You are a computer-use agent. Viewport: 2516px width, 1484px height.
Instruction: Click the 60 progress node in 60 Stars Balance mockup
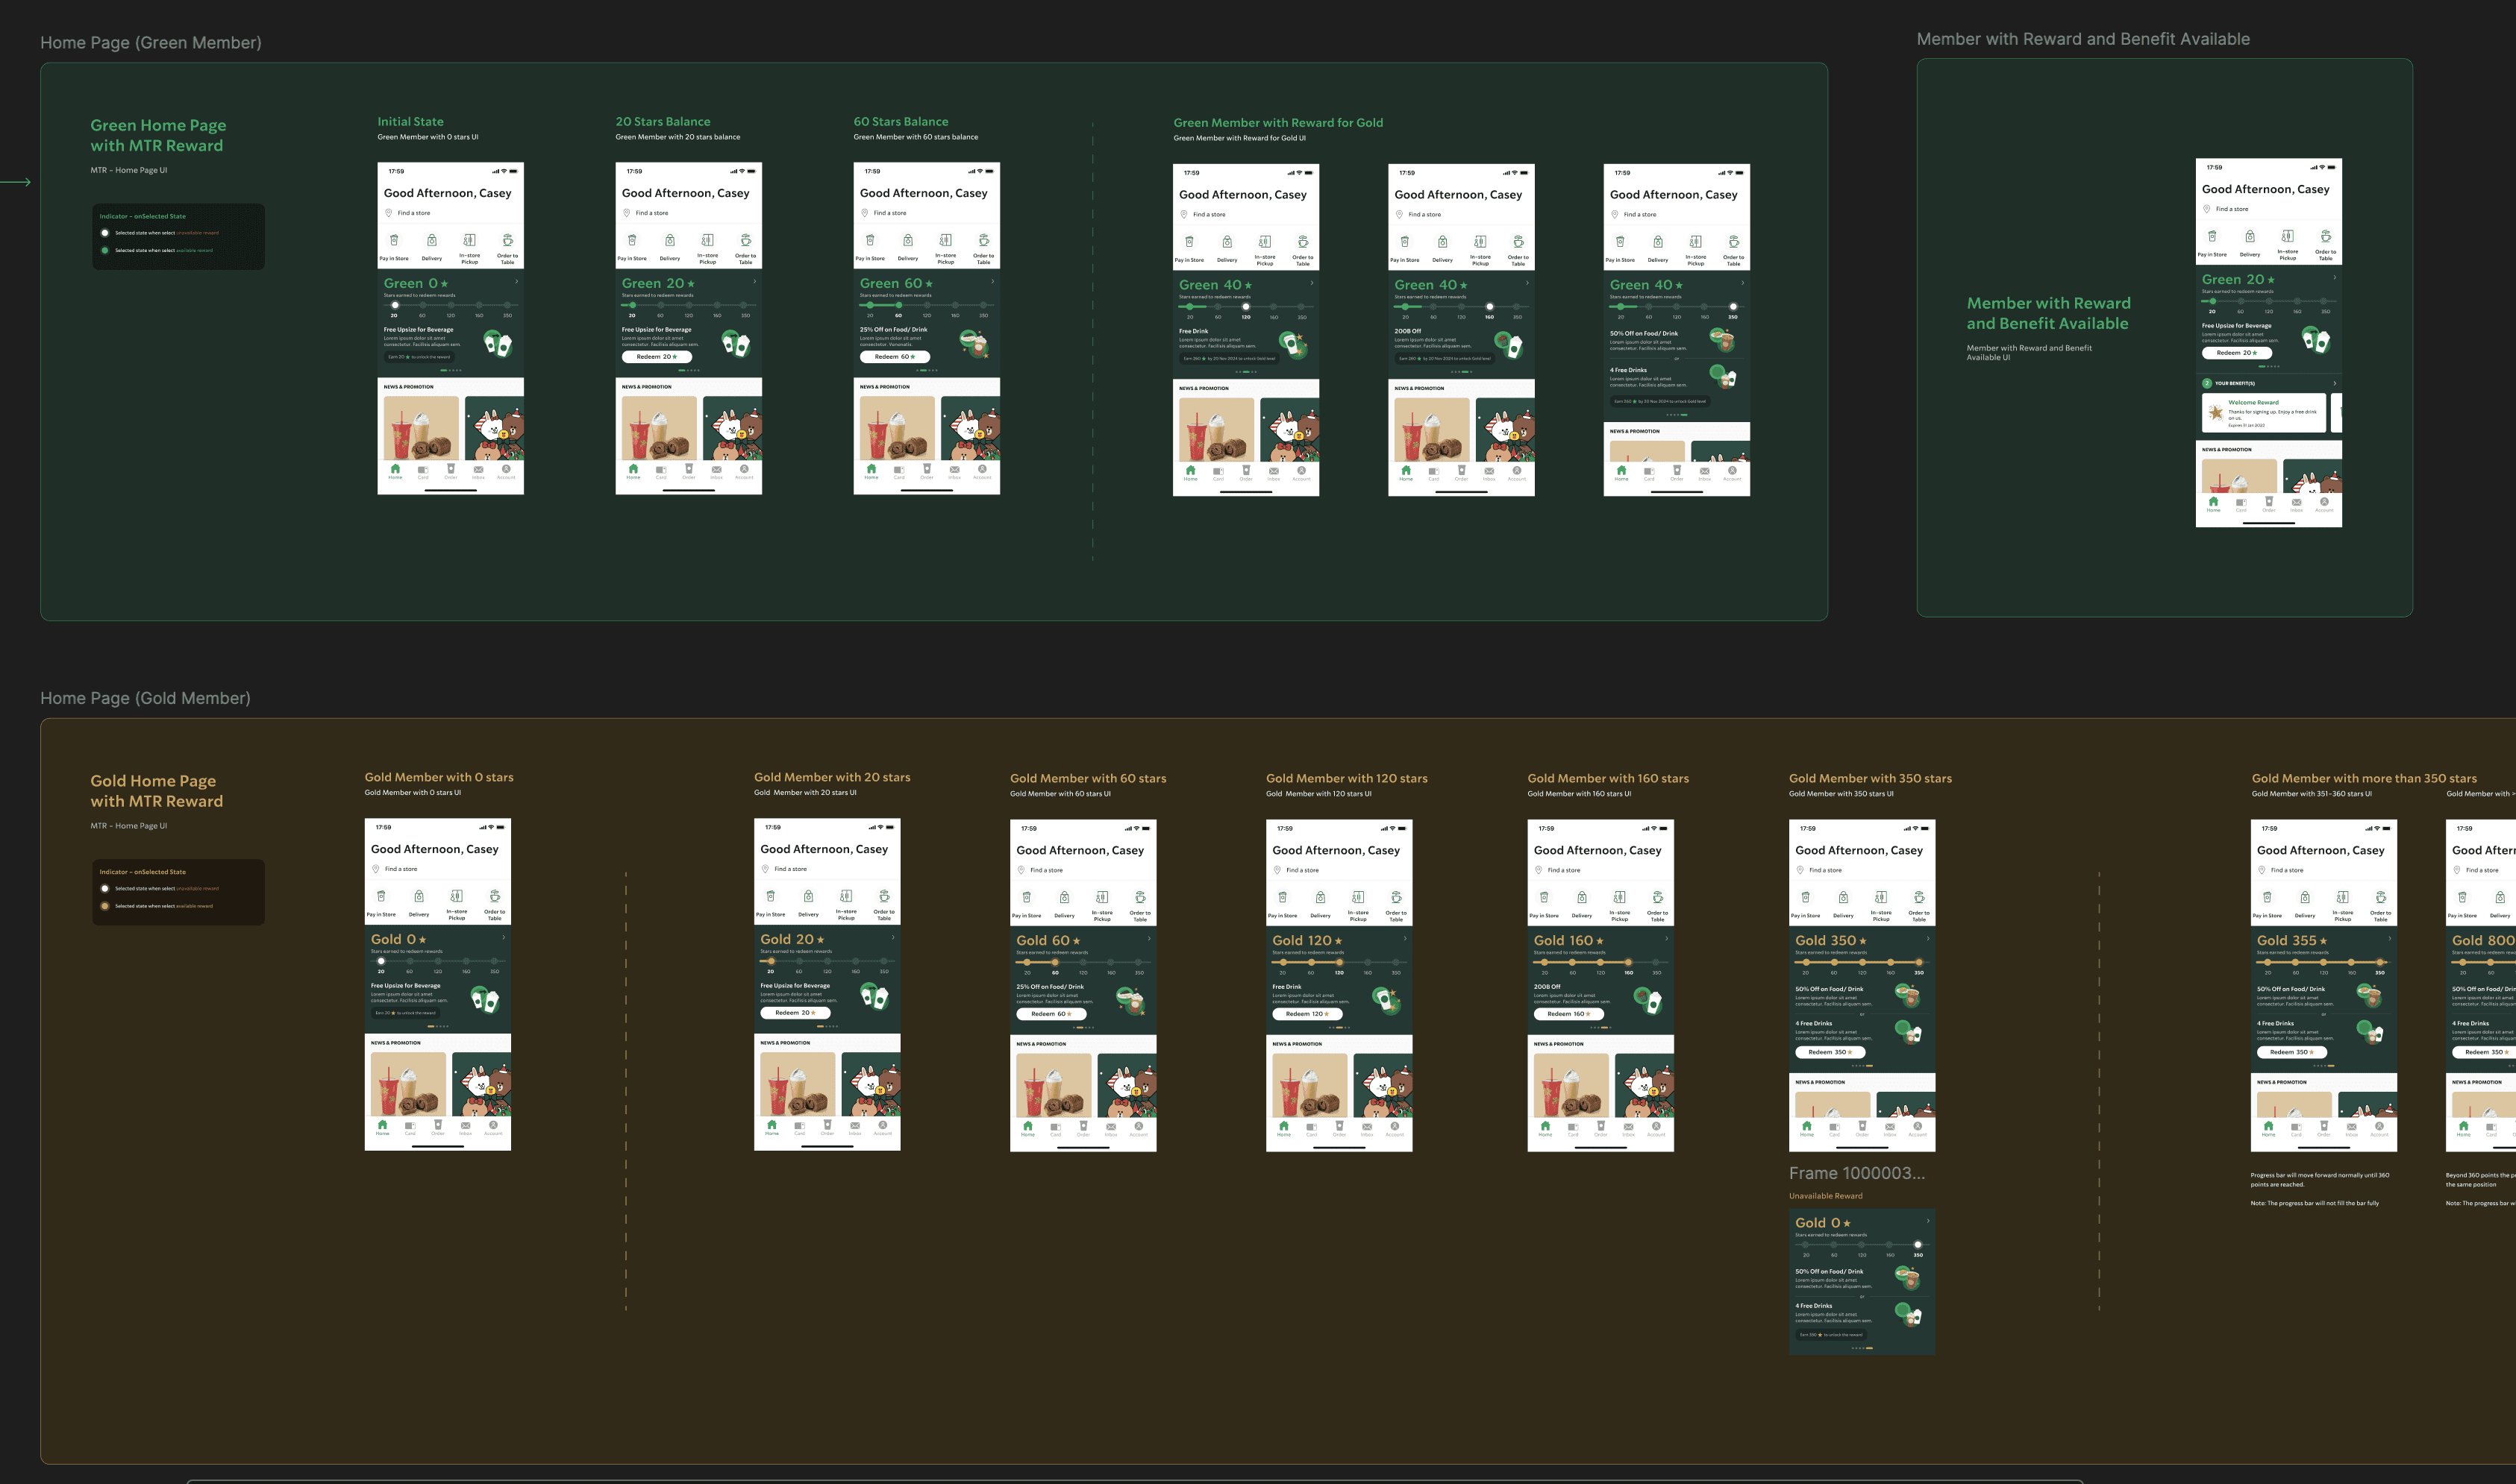tap(898, 305)
